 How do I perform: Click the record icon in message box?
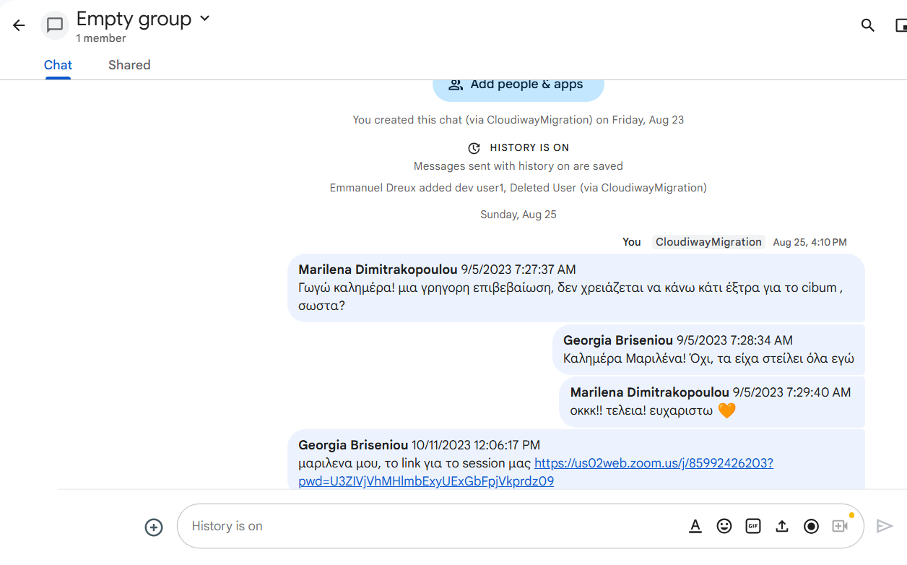[811, 526]
